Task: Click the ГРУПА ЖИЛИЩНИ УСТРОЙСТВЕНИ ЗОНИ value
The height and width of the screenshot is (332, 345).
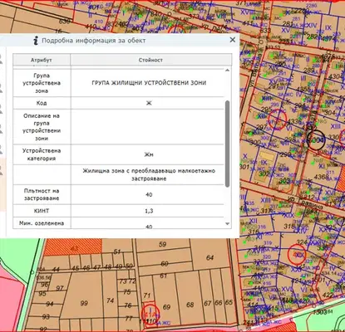Action: (x=149, y=83)
